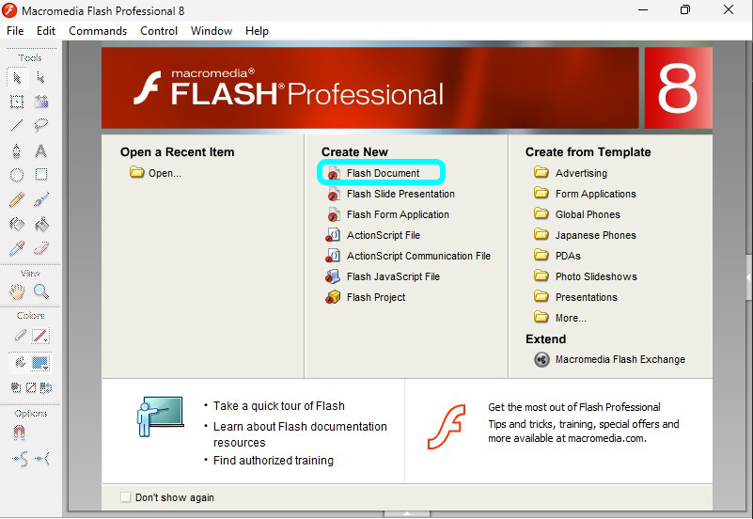Click Take a quick tour of Flash
753x519 pixels.
pos(278,406)
